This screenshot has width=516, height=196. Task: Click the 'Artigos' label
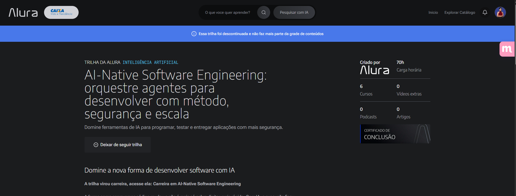[x=403, y=117]
